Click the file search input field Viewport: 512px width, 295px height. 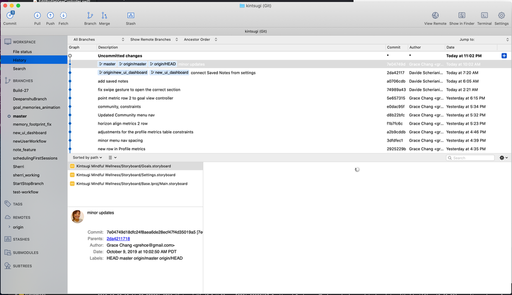(x=470, y=158)
